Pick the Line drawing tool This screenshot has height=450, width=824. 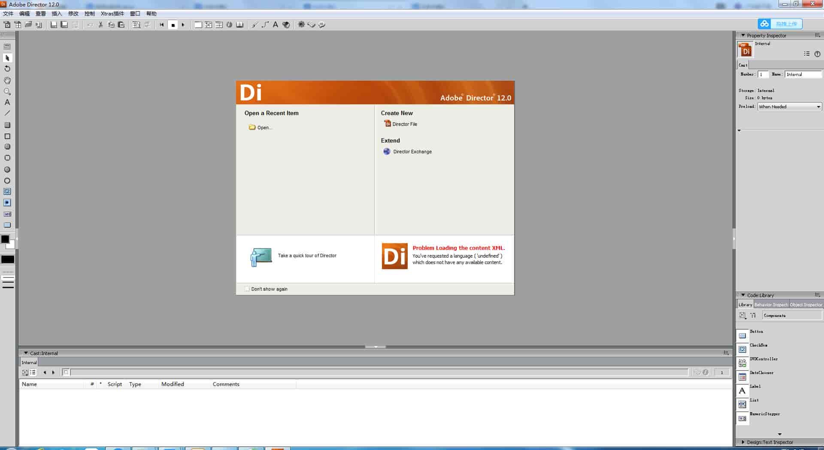pyautogui.click(x=7, y=113)
